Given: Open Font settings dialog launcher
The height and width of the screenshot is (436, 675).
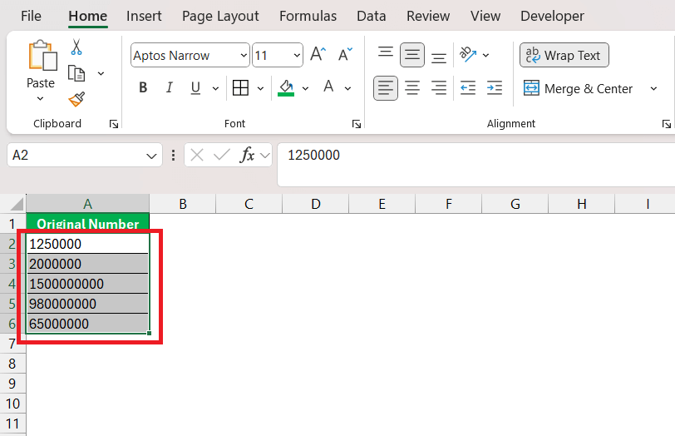Looking at the screenshot, I should (x=357, y=125).
